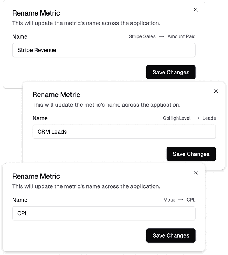Click the arrow icon after Meta
This screenshot has width=228, height=255.
tap(180, 200)
